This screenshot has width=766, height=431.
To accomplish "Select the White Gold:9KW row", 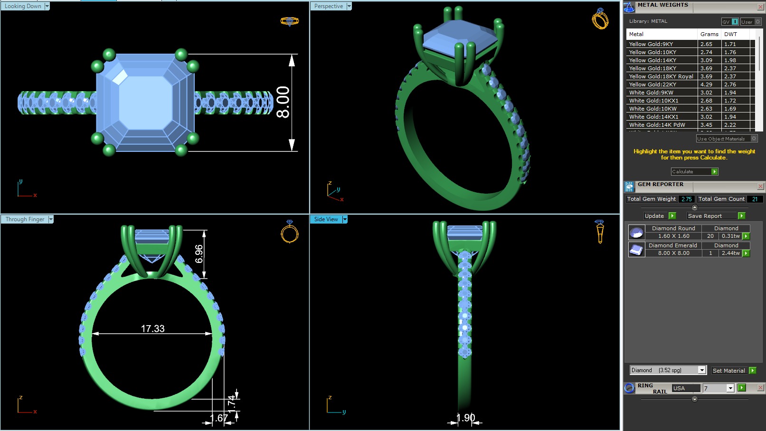I will 691,93.
